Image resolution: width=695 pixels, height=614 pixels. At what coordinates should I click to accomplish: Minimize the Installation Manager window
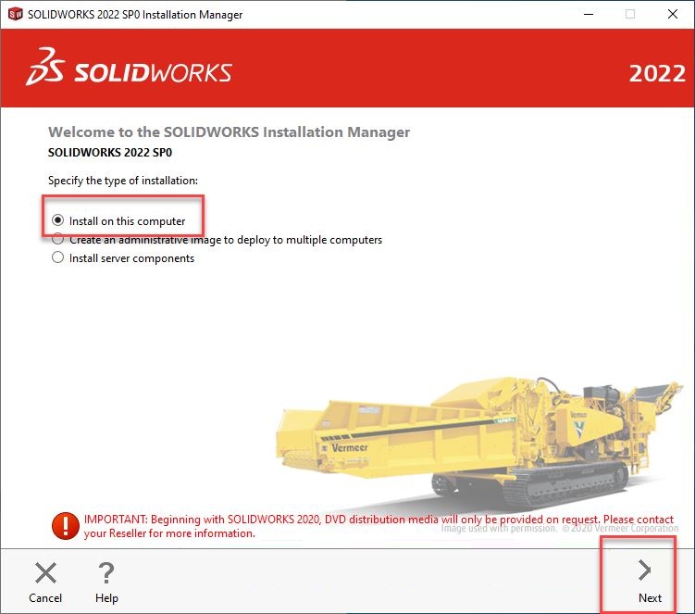[589, 14]
